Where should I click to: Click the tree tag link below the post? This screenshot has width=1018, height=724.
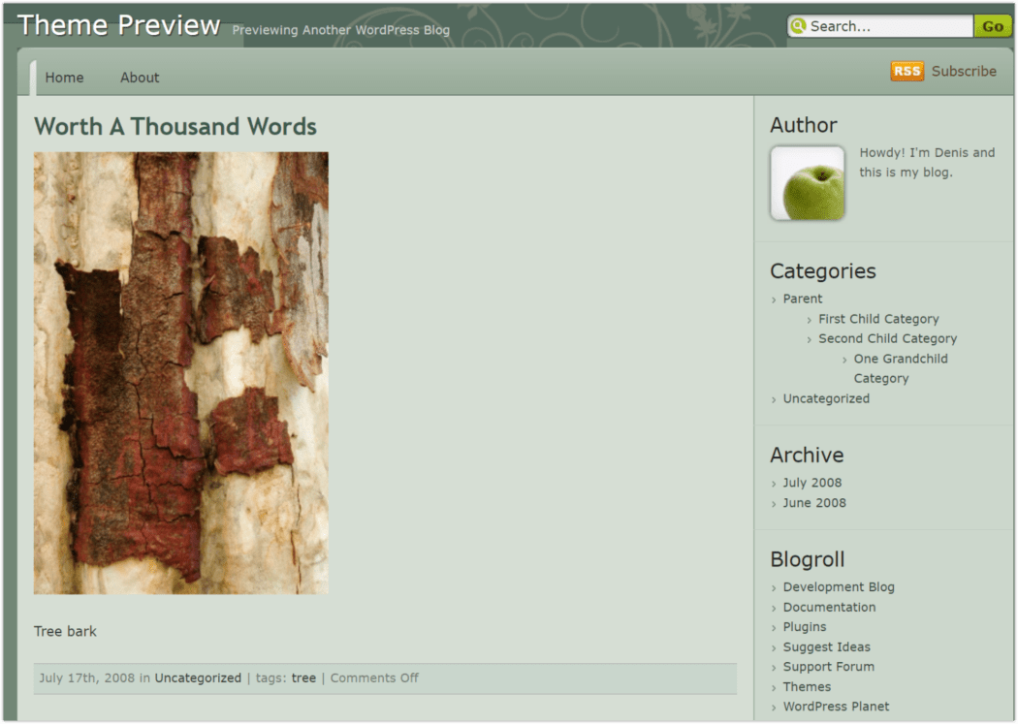pyautogui.click(x=303, y=677)
